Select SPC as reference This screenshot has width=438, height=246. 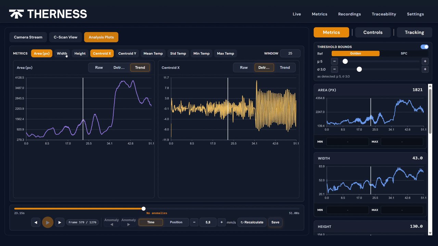click(404, 54)
